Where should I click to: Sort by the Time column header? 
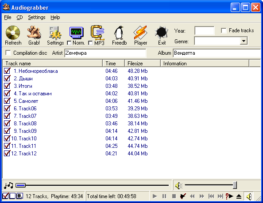(113, 64)
